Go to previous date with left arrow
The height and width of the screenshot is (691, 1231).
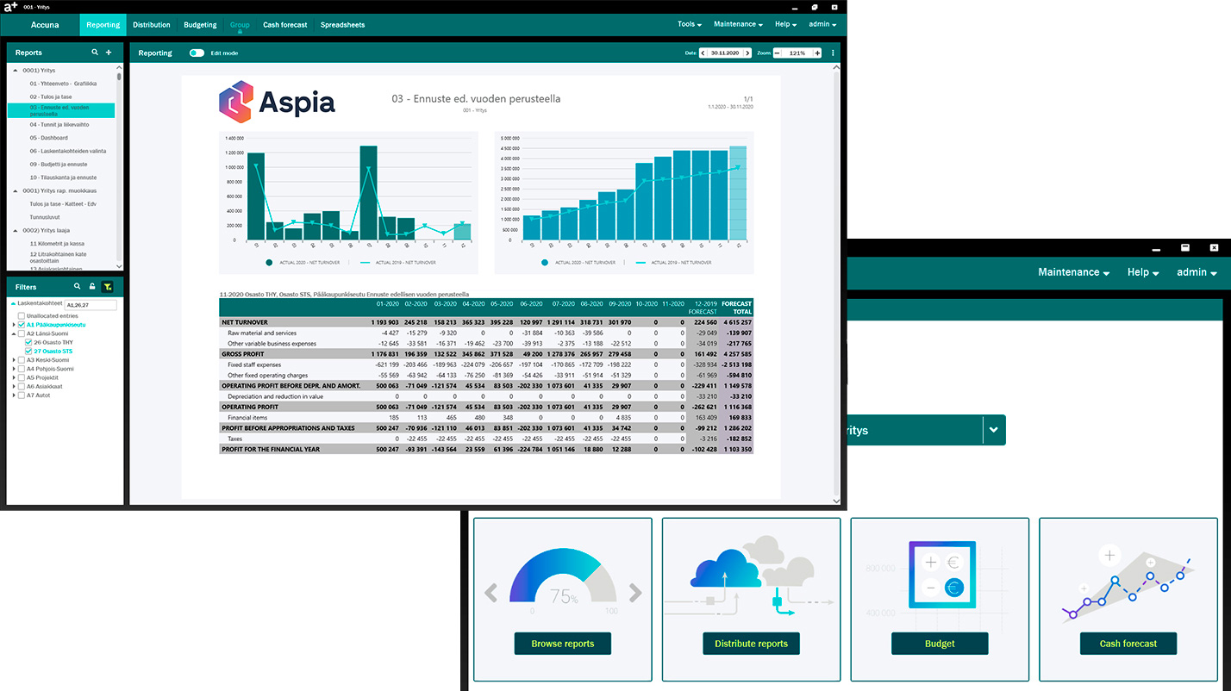[703, 53]
